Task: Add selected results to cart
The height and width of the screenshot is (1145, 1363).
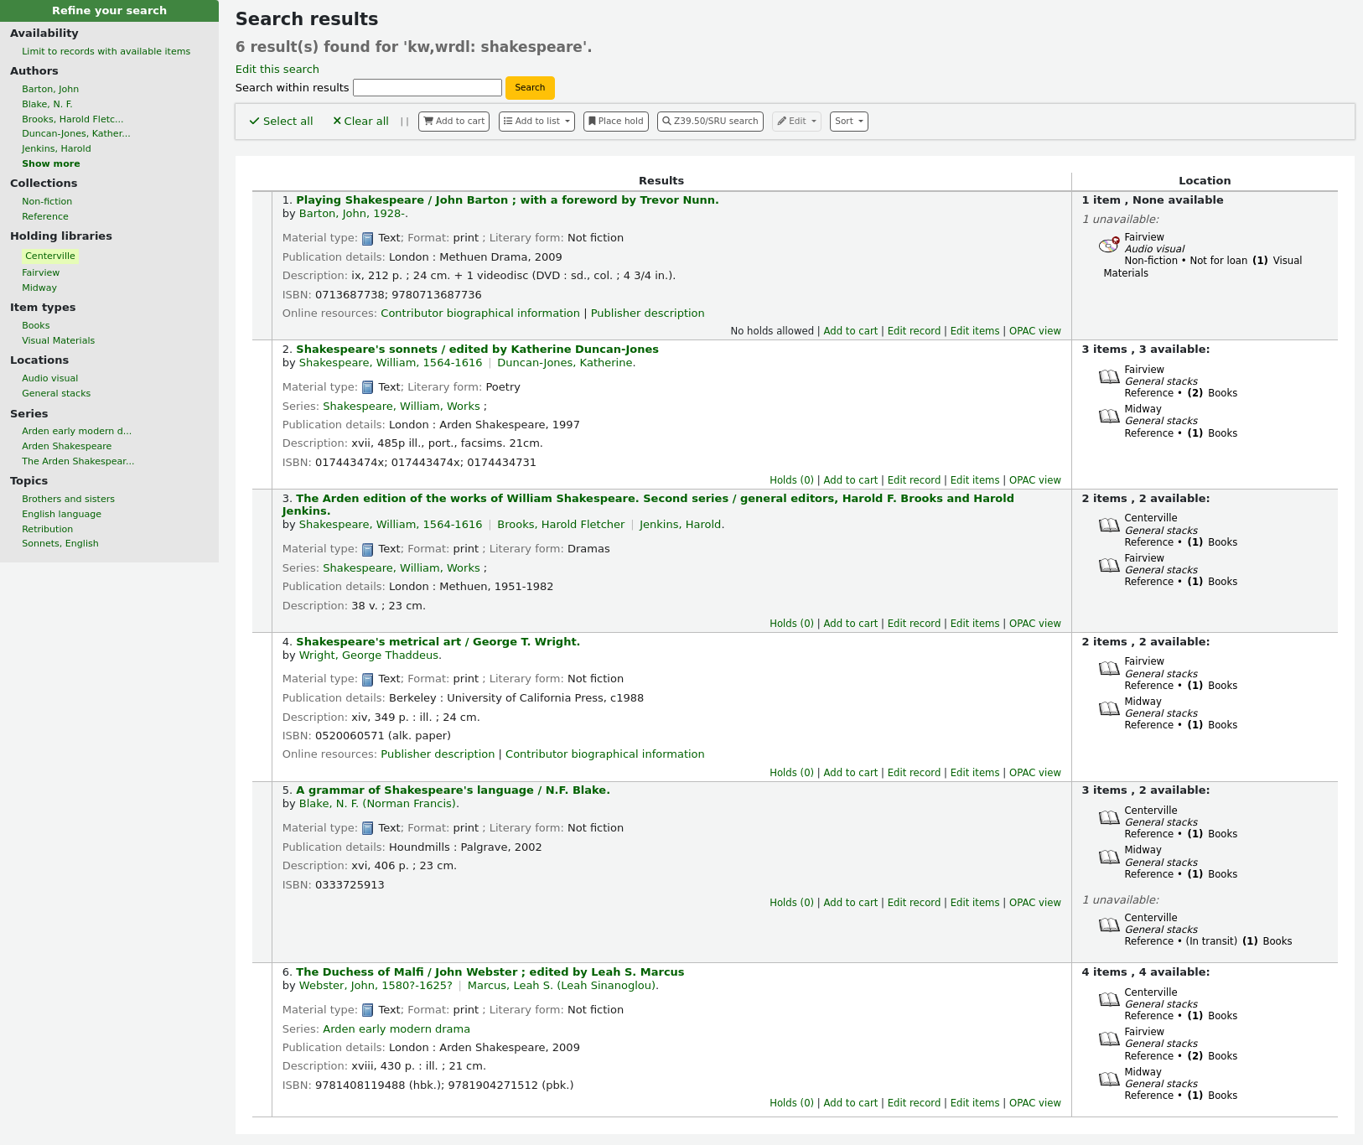Action: tap(453, 122)
